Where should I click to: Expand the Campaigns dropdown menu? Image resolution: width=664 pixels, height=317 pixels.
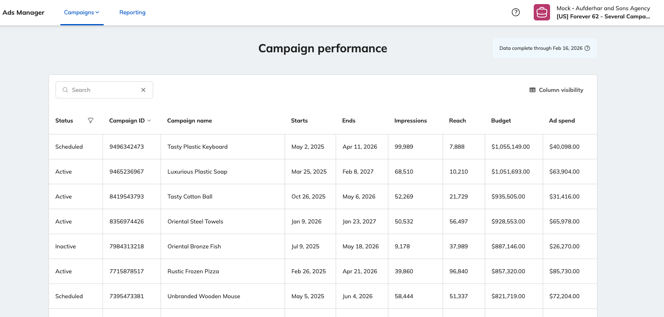point(82,12)
